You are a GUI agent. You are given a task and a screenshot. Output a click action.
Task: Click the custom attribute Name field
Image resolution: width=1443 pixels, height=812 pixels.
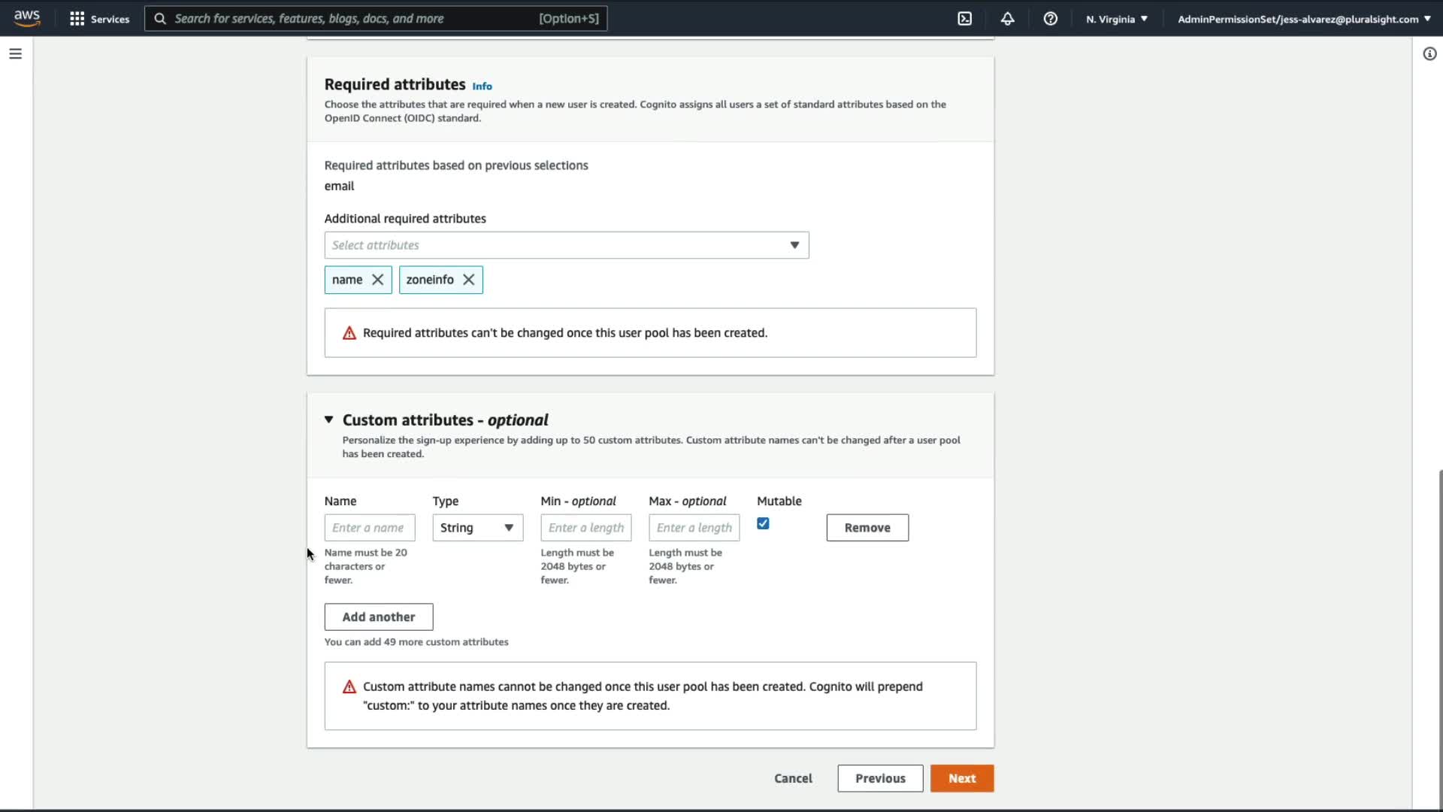click(369, 528)
